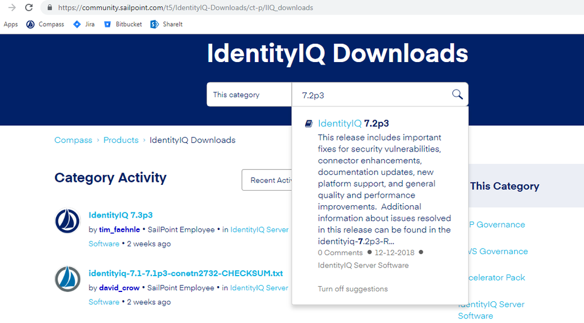Turn off suggestions in search popup
Screen dimensions: 584x323
[x=353, y=288]
